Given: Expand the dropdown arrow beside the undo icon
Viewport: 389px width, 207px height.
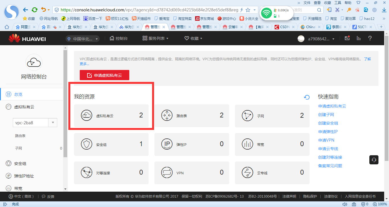Looking at the screenshot, I should click(48, 10).
